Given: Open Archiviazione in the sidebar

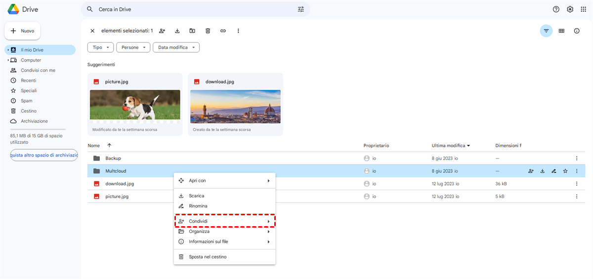Looking at the screenshot, I should click(34, 121).
